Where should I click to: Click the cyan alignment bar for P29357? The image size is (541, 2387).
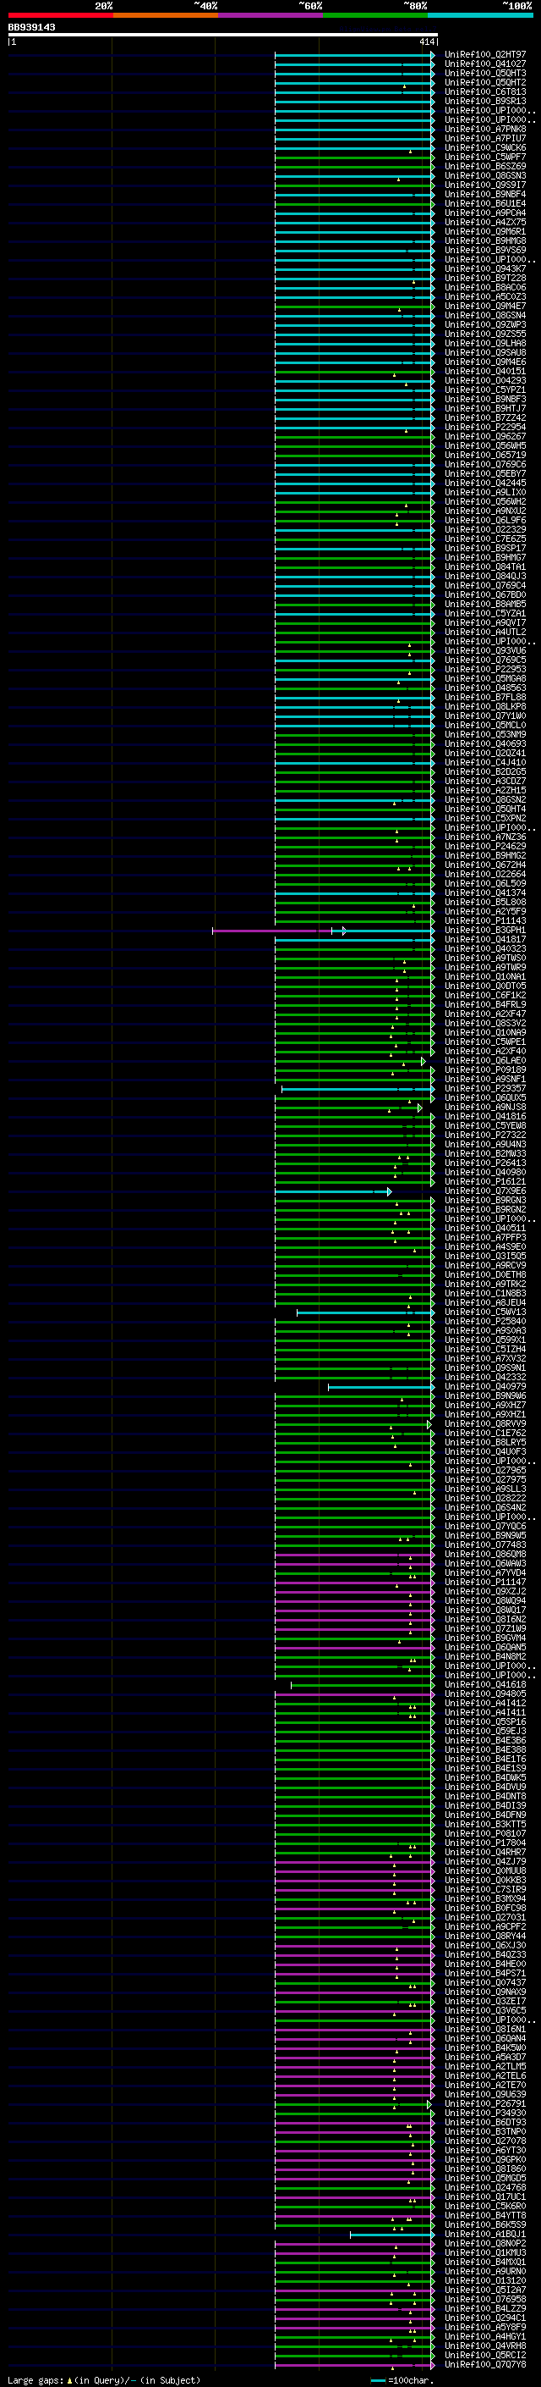(358, 1089)
